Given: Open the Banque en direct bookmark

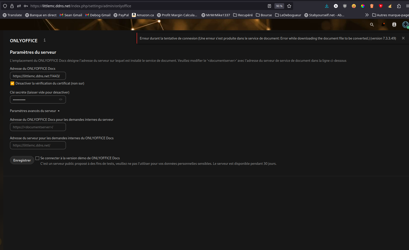Looking at the screenshot, I should point(41,15).
